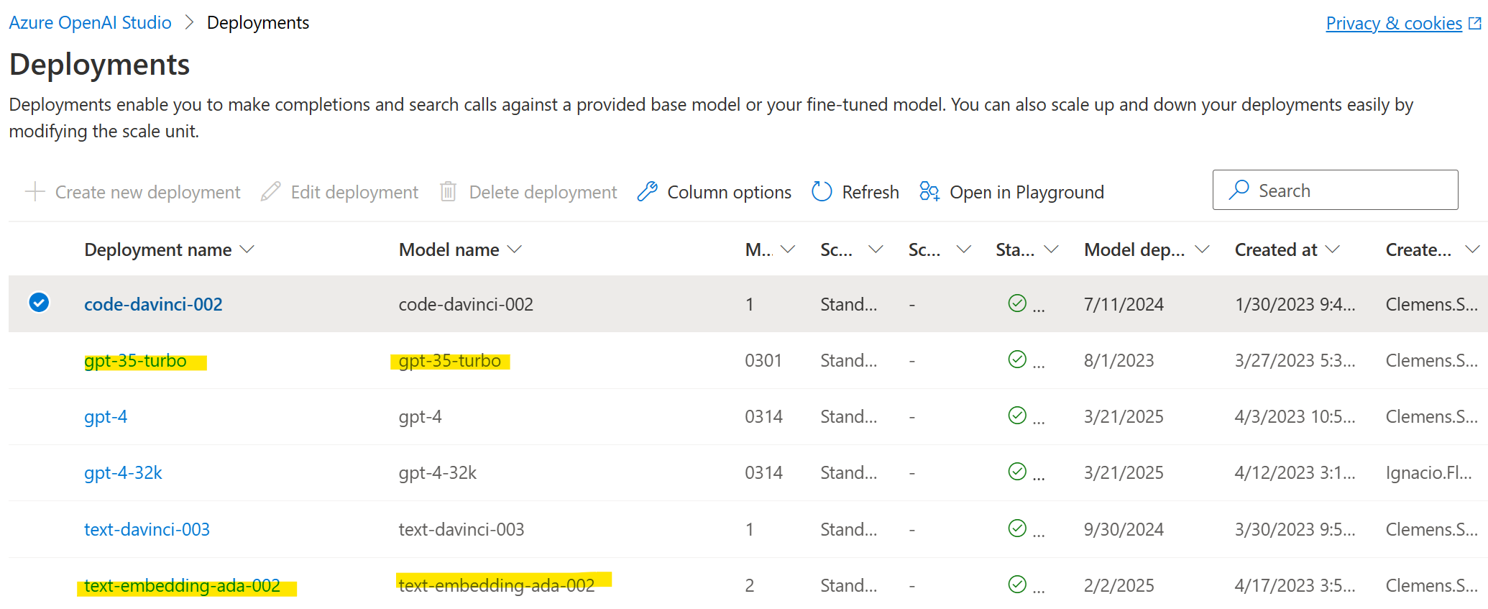Click Deployment name column header text
1488x609 pixels.
tap(157, 249)
